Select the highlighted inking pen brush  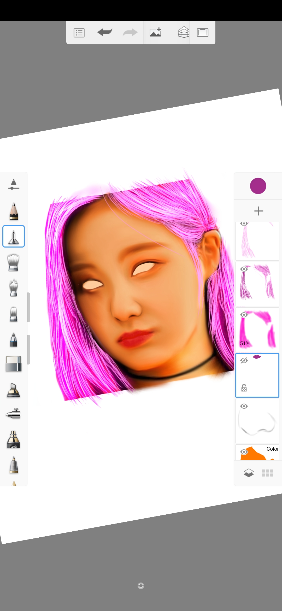pos(14,236)
